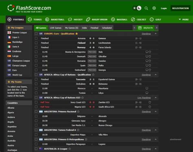Click the FlashScore.com logo
193x152 pixels.
[x=29, y=8]
